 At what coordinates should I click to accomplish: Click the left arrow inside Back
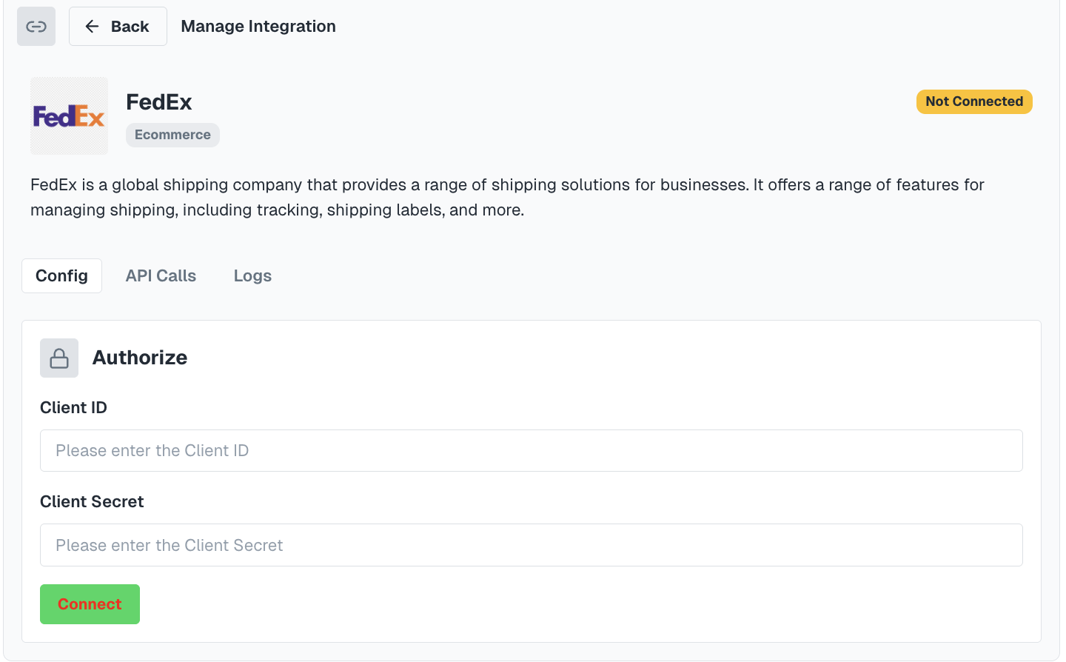92,27
